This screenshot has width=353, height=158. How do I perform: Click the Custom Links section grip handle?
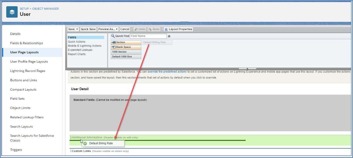pos(71,151)
